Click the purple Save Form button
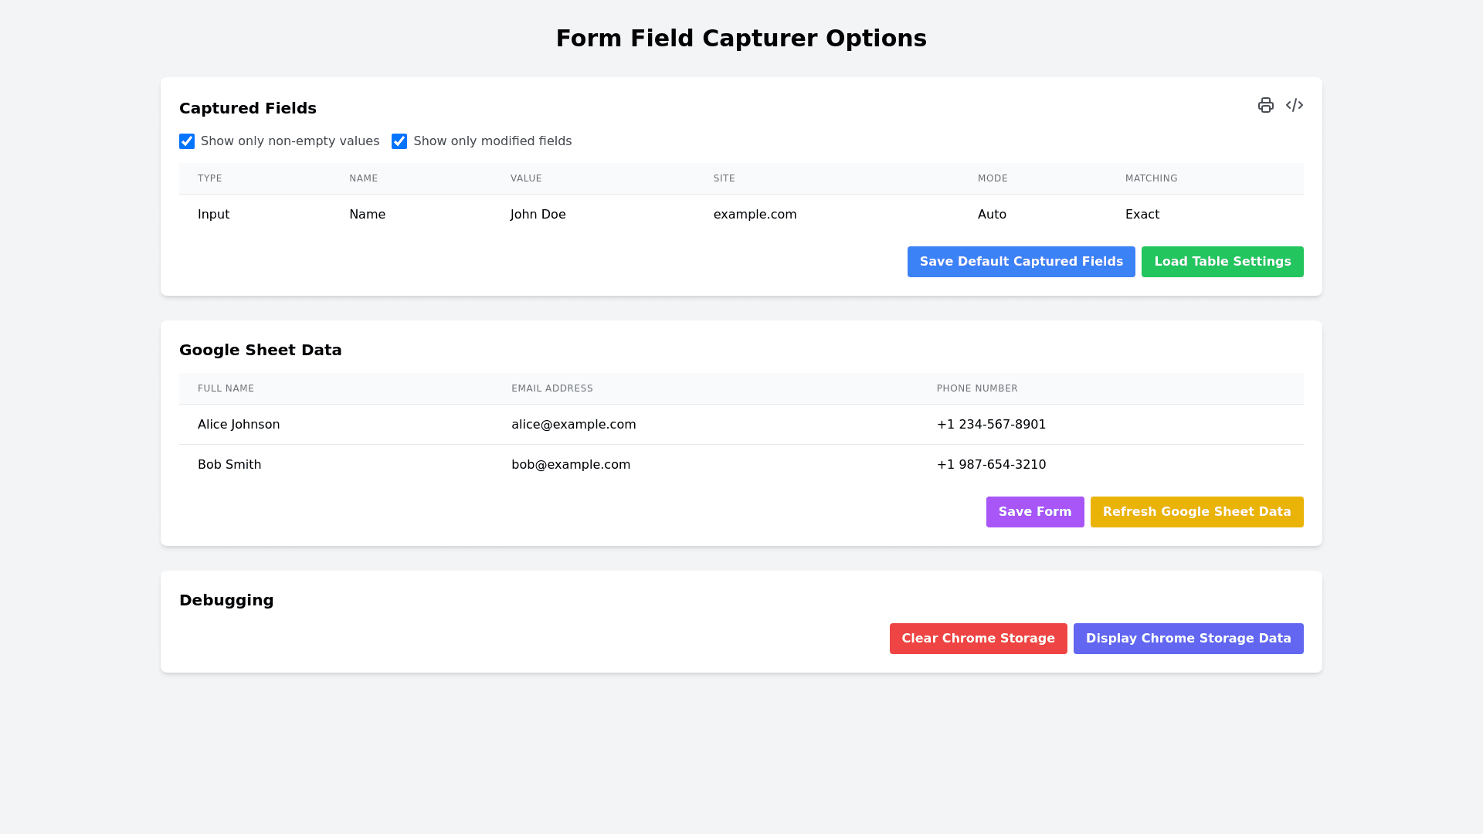1483x834 pixels. pyautogui.click(x=1034, y=512)
